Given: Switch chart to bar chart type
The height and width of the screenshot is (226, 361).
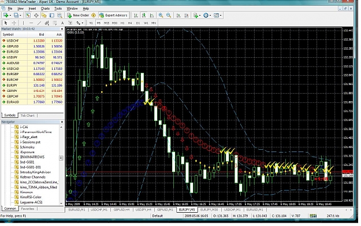Looking at the screenshot, I should (x=136, y=16).
